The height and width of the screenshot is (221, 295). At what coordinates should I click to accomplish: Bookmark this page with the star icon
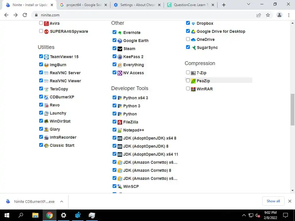point(268,15)
